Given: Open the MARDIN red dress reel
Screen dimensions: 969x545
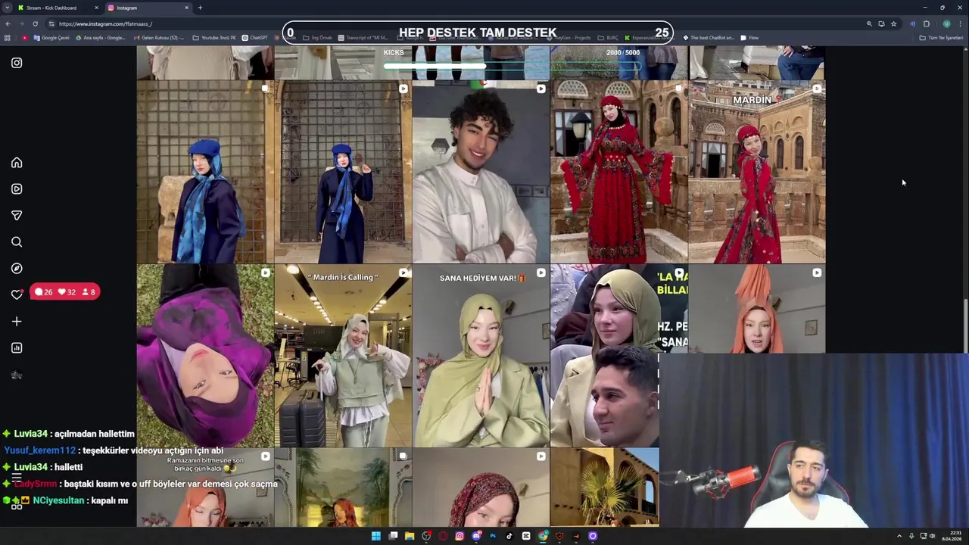Looking at the screenshot, I should (757, 172).
